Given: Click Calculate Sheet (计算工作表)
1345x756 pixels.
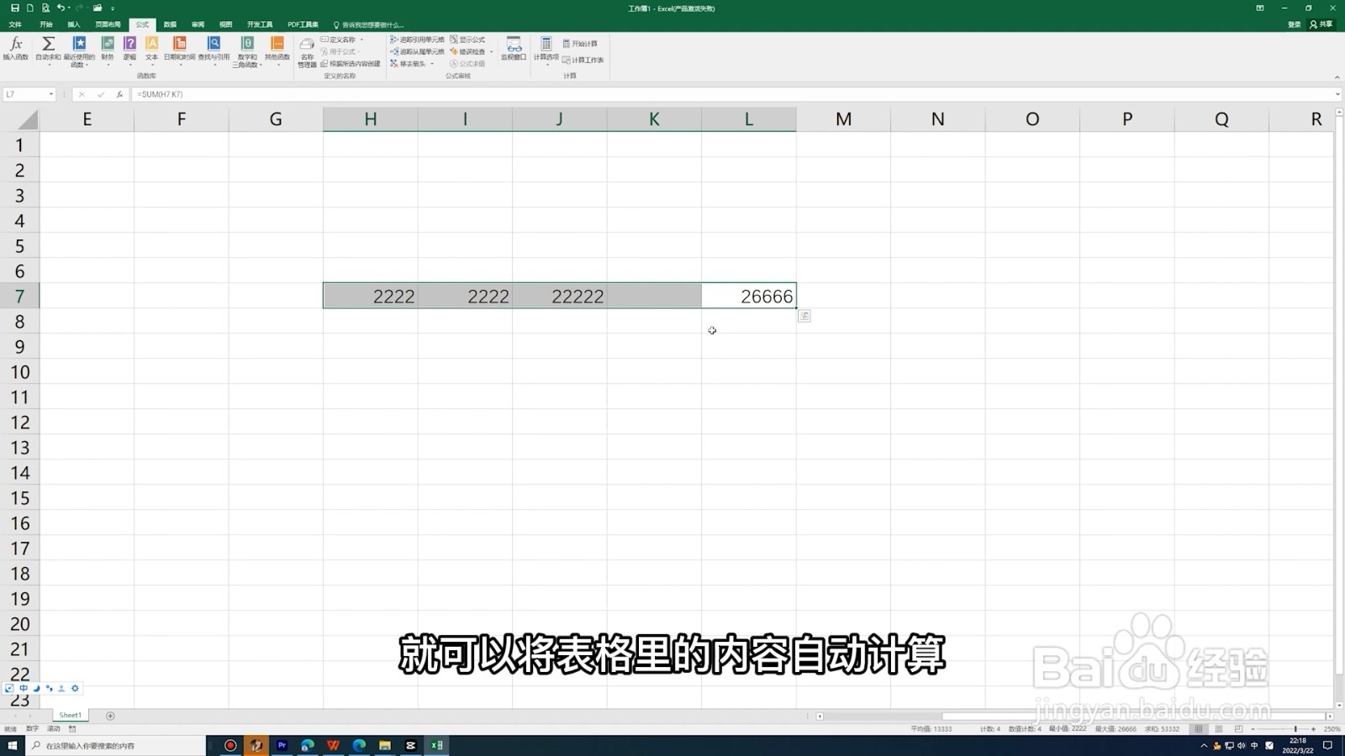Looking at the screenshot, I should (583, 60).
